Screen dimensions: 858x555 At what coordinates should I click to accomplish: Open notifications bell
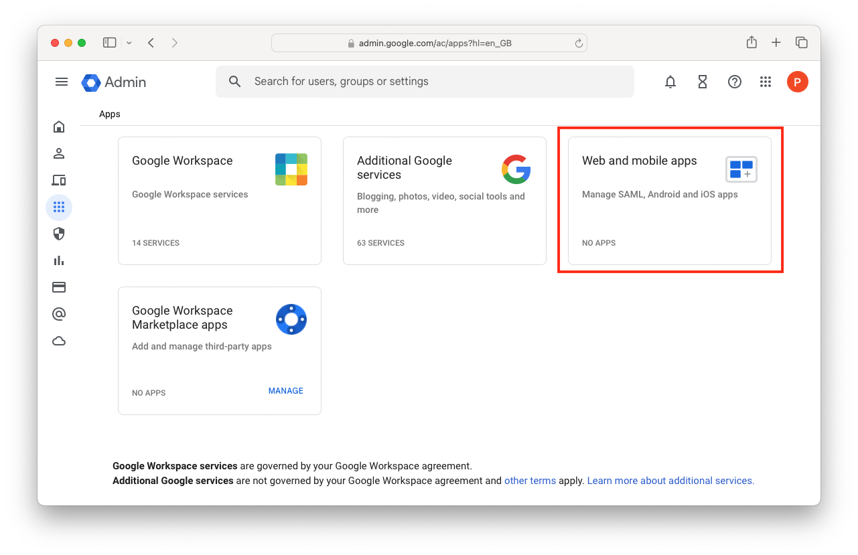tap(670, 82)
